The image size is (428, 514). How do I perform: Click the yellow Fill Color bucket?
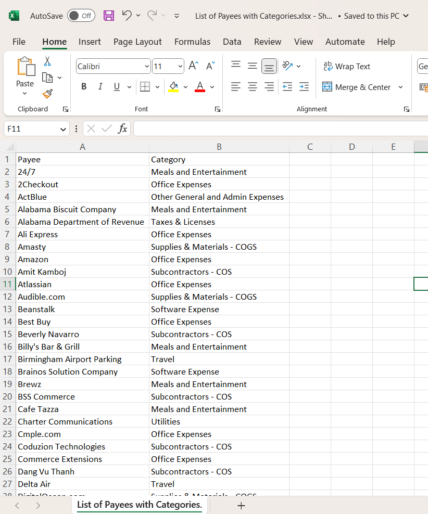pos(173,86)
